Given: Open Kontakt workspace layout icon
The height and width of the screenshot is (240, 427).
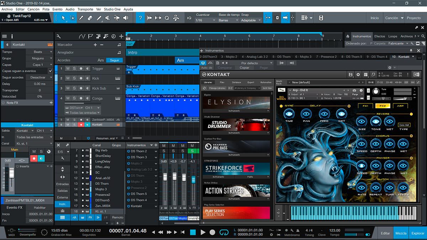Looking at the screenshot, I should pos(366,74).
